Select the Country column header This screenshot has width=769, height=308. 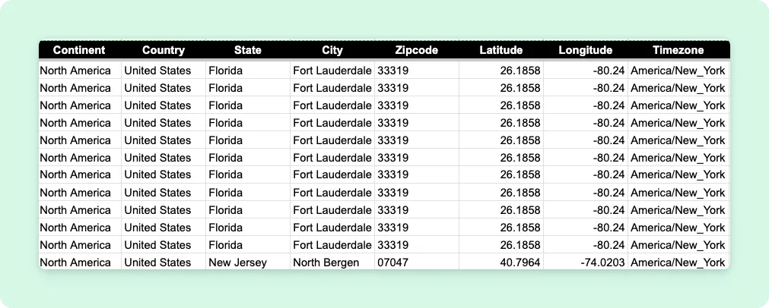point(164,50)
